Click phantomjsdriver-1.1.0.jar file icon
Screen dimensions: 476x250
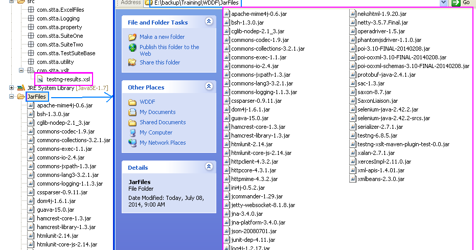(x=352, y=40)
